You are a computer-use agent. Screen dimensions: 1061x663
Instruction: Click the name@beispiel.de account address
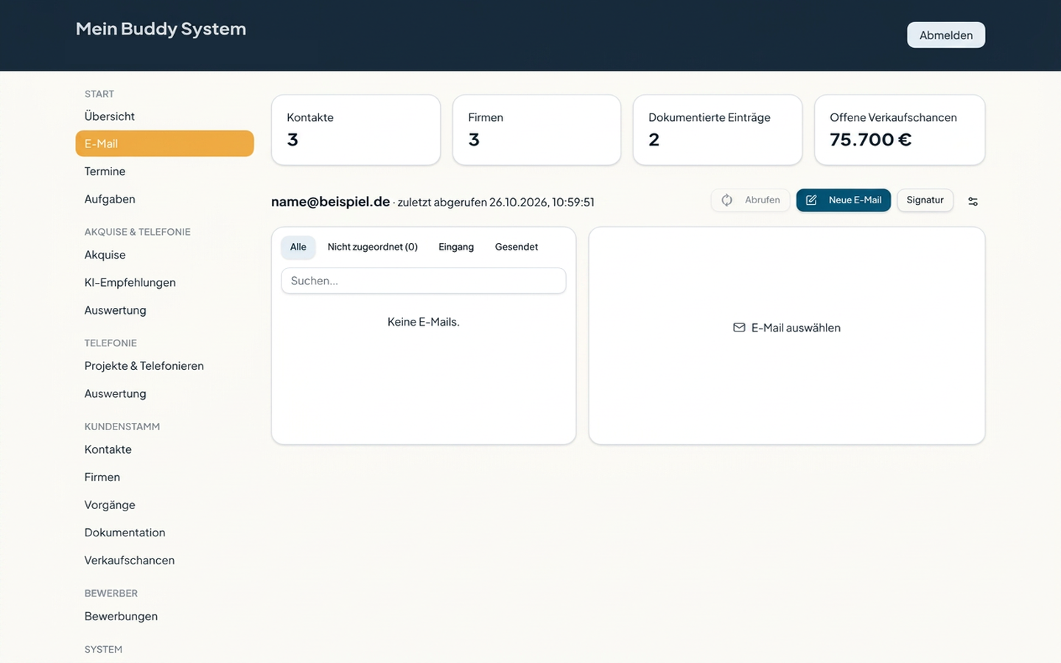coord(330,202)
